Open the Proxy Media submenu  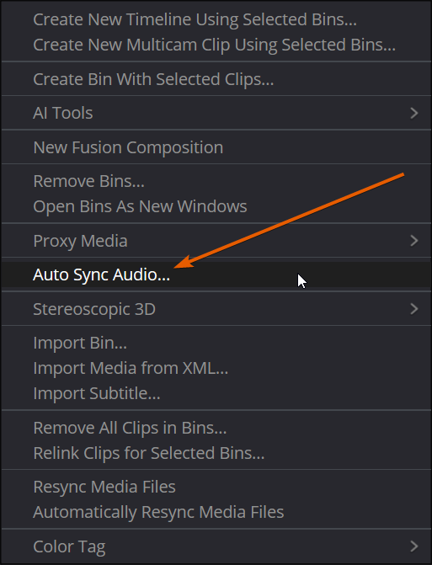point(216,241)
